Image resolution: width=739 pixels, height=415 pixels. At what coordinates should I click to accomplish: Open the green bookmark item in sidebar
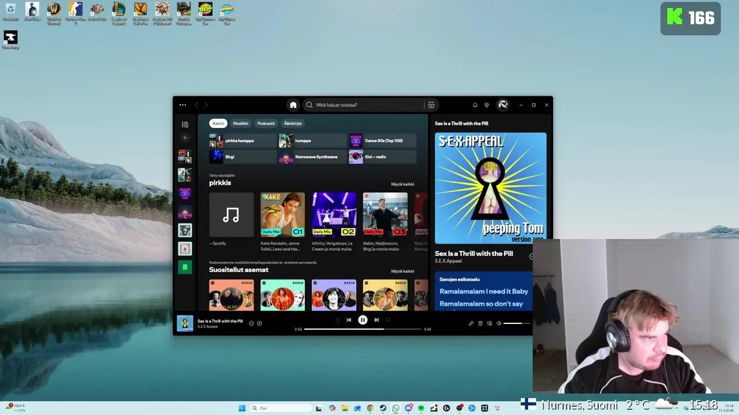click(185, 267)
